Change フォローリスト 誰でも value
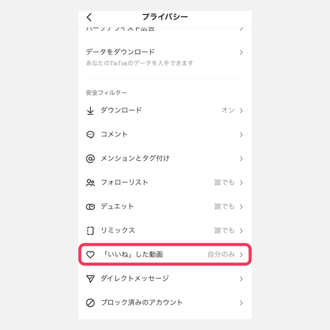330x330 pixels. click(x=224, y=182)
